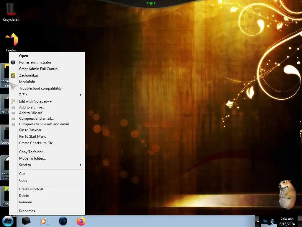Choose Add to "die.rar"
302x227 pixels.
tap(47, 113)
